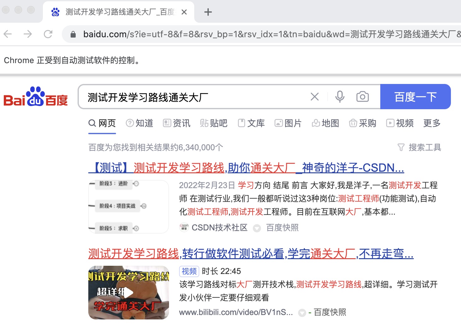Open a new tab with plus icon
461x327 pixels.
(x=208, y=12)
